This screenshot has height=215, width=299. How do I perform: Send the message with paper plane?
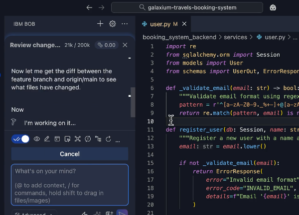(x=122, y=213)
